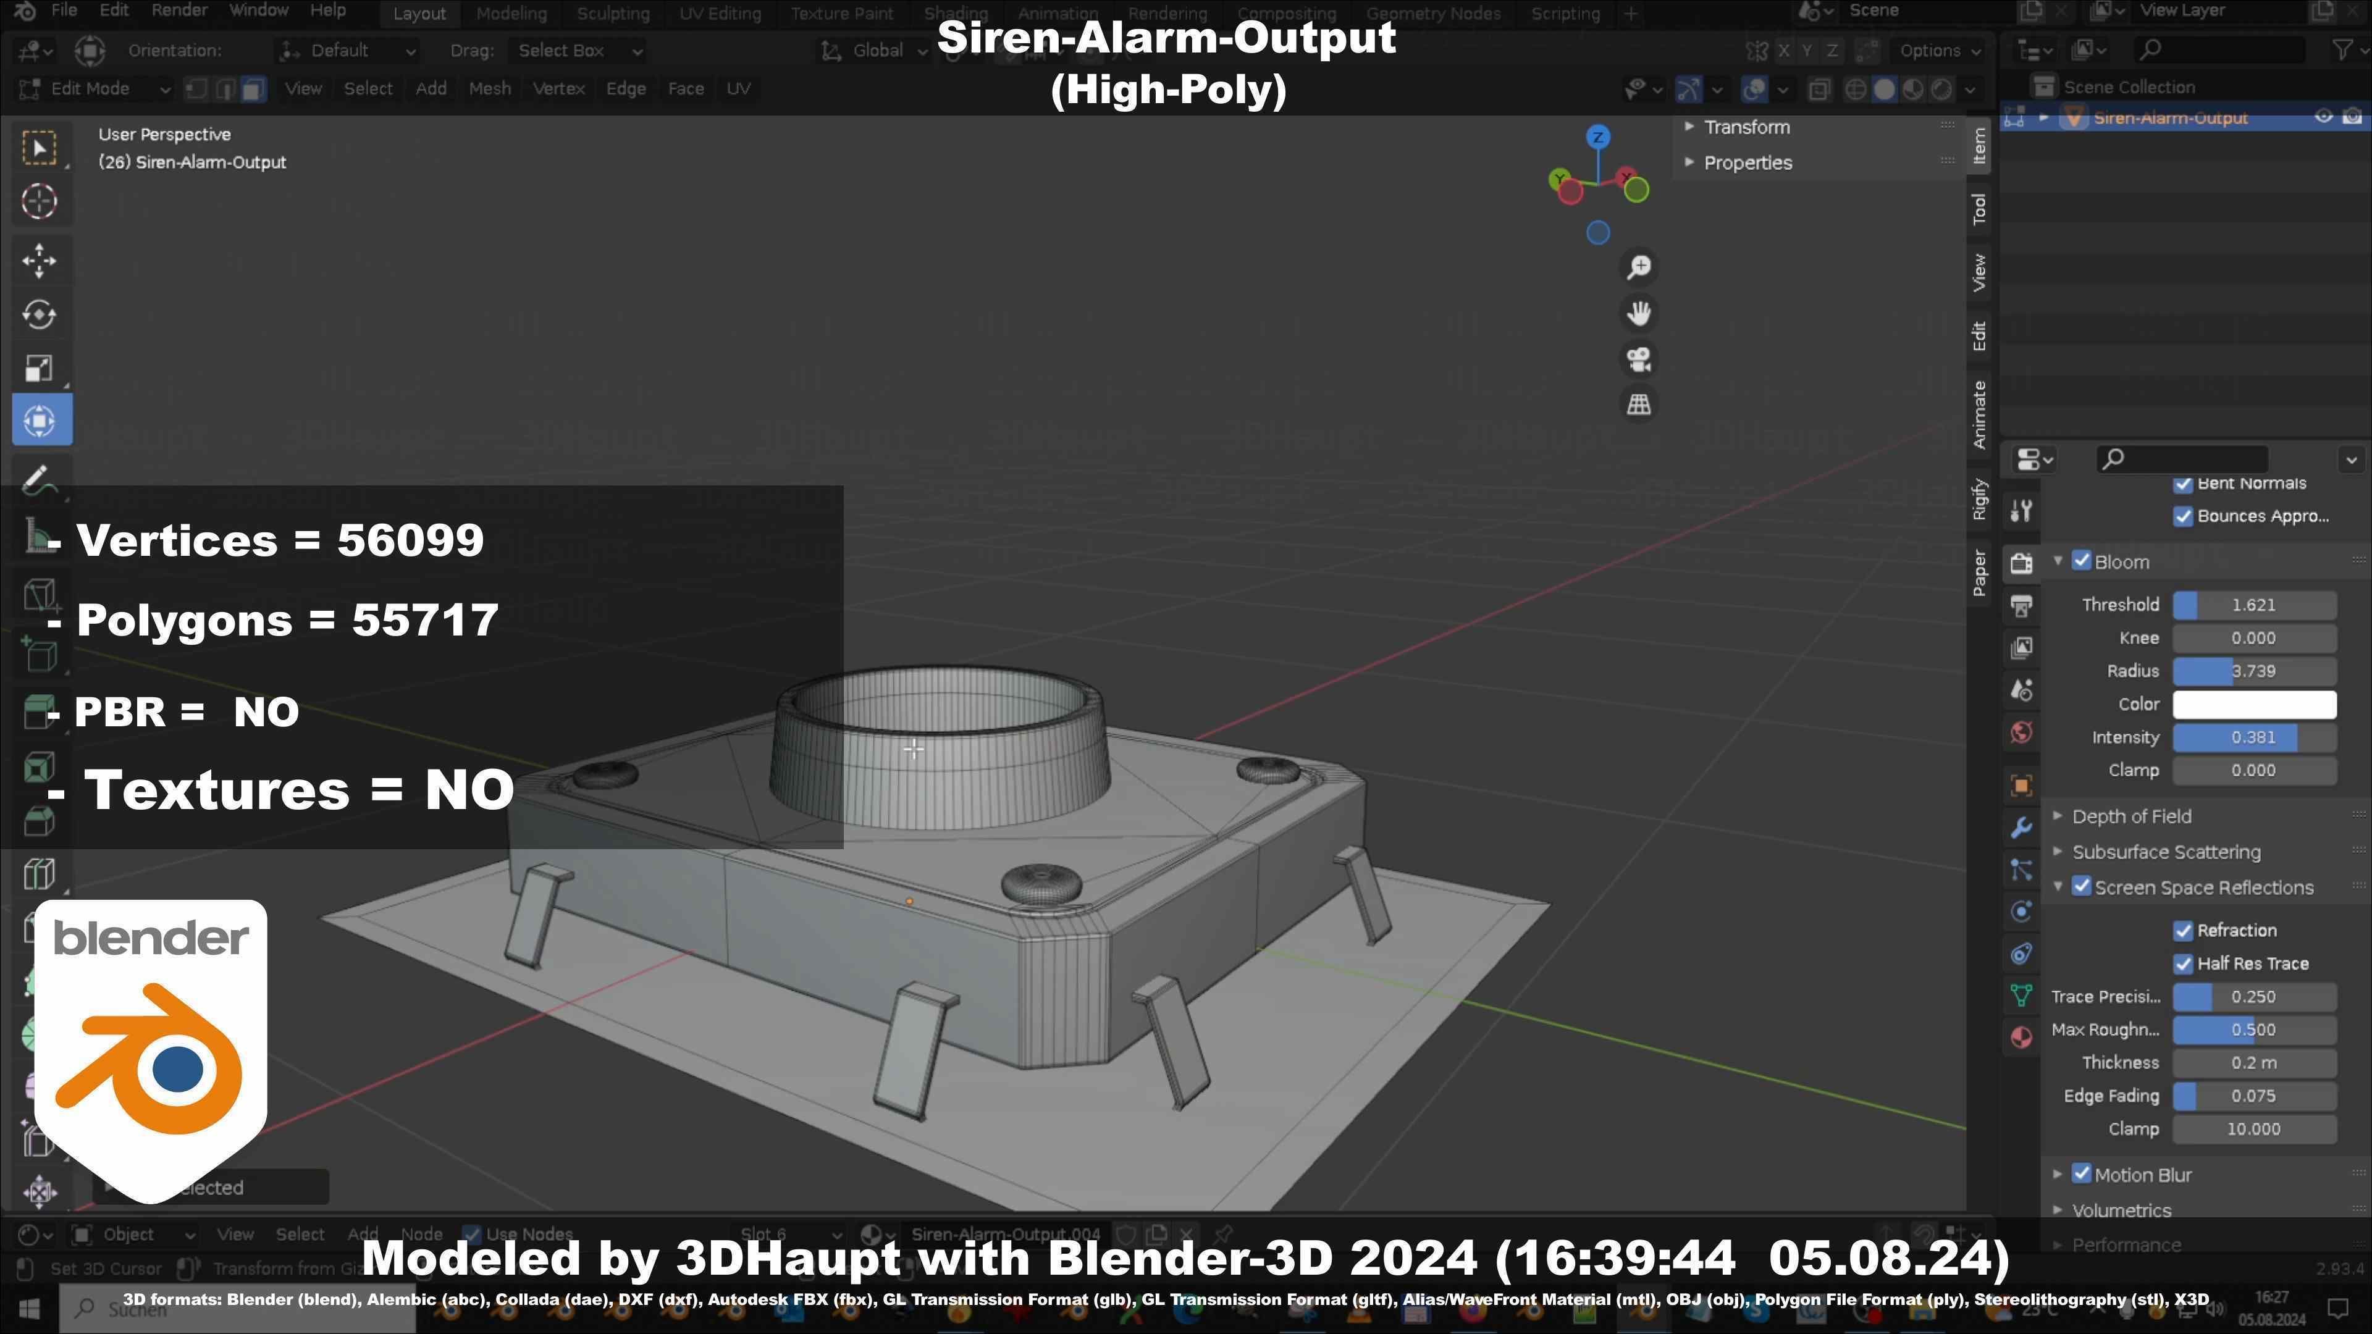Adjust the Bloom Threshold slider

pyautogui.click(x=2254, y=605)
